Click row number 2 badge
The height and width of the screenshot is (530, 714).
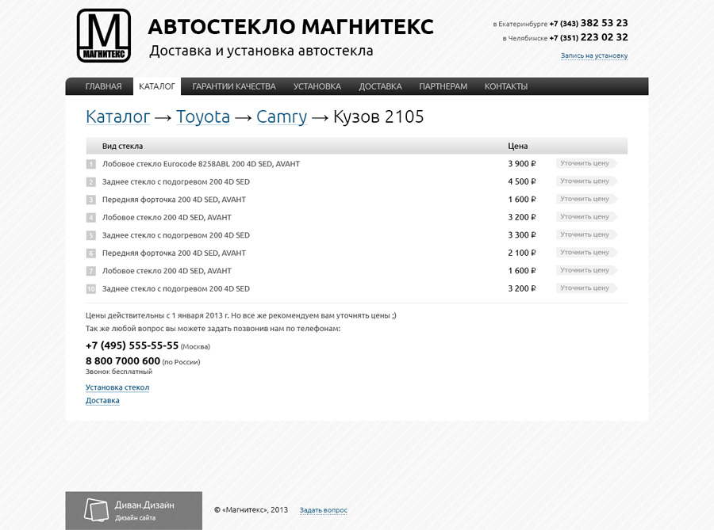pyautogui.click(x=91, y=182)
